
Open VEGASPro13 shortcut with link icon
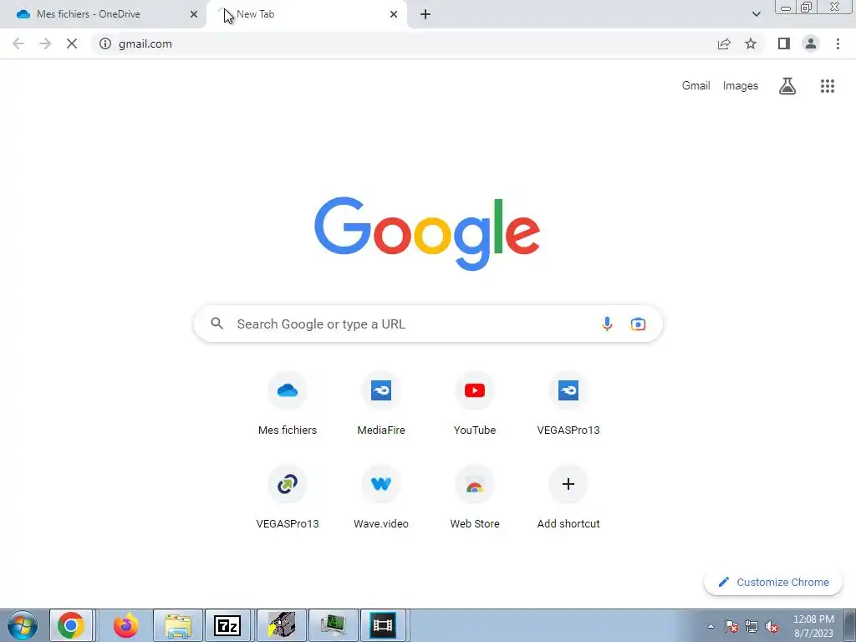pyautogui.click(x=288, y=497)
